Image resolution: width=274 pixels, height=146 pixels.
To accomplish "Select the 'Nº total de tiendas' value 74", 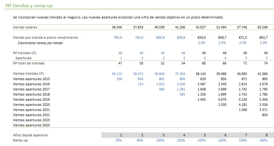I will (265, 63).
